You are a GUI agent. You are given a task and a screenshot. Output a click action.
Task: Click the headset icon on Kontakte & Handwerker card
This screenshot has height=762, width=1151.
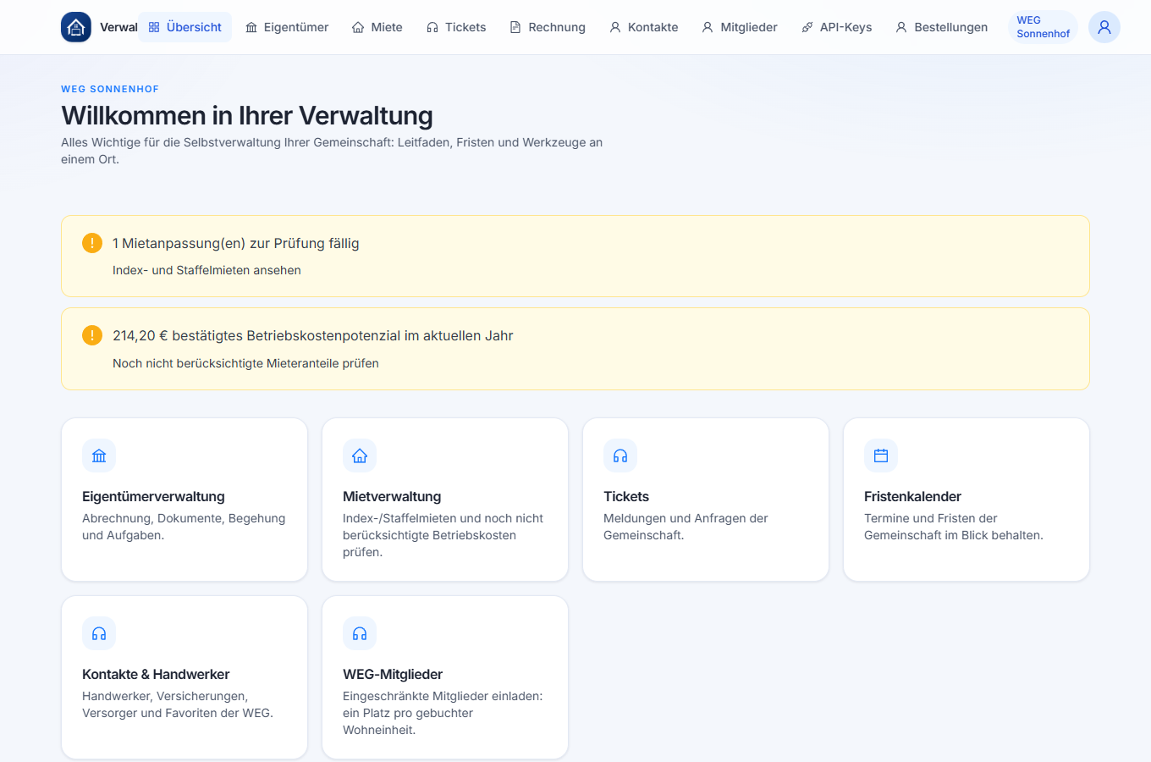[99, 633]
